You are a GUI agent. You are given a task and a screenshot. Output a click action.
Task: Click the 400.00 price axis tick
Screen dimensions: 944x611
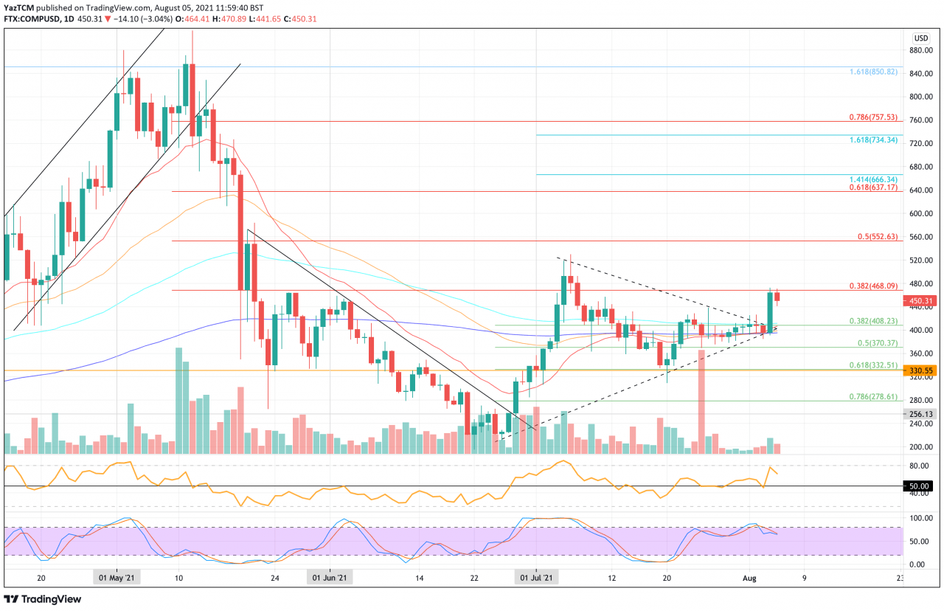pyautogui.click(x=922, y=330)
